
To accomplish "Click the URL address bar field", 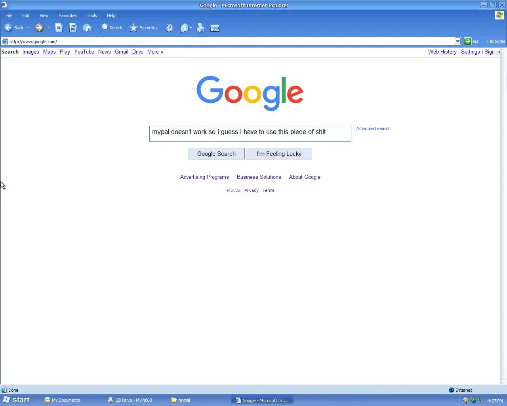I will point(231,41).
